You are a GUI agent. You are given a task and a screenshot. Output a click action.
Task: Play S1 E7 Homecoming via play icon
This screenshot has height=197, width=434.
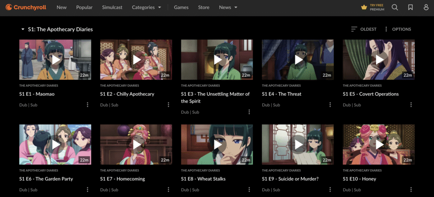pos(137,145)
